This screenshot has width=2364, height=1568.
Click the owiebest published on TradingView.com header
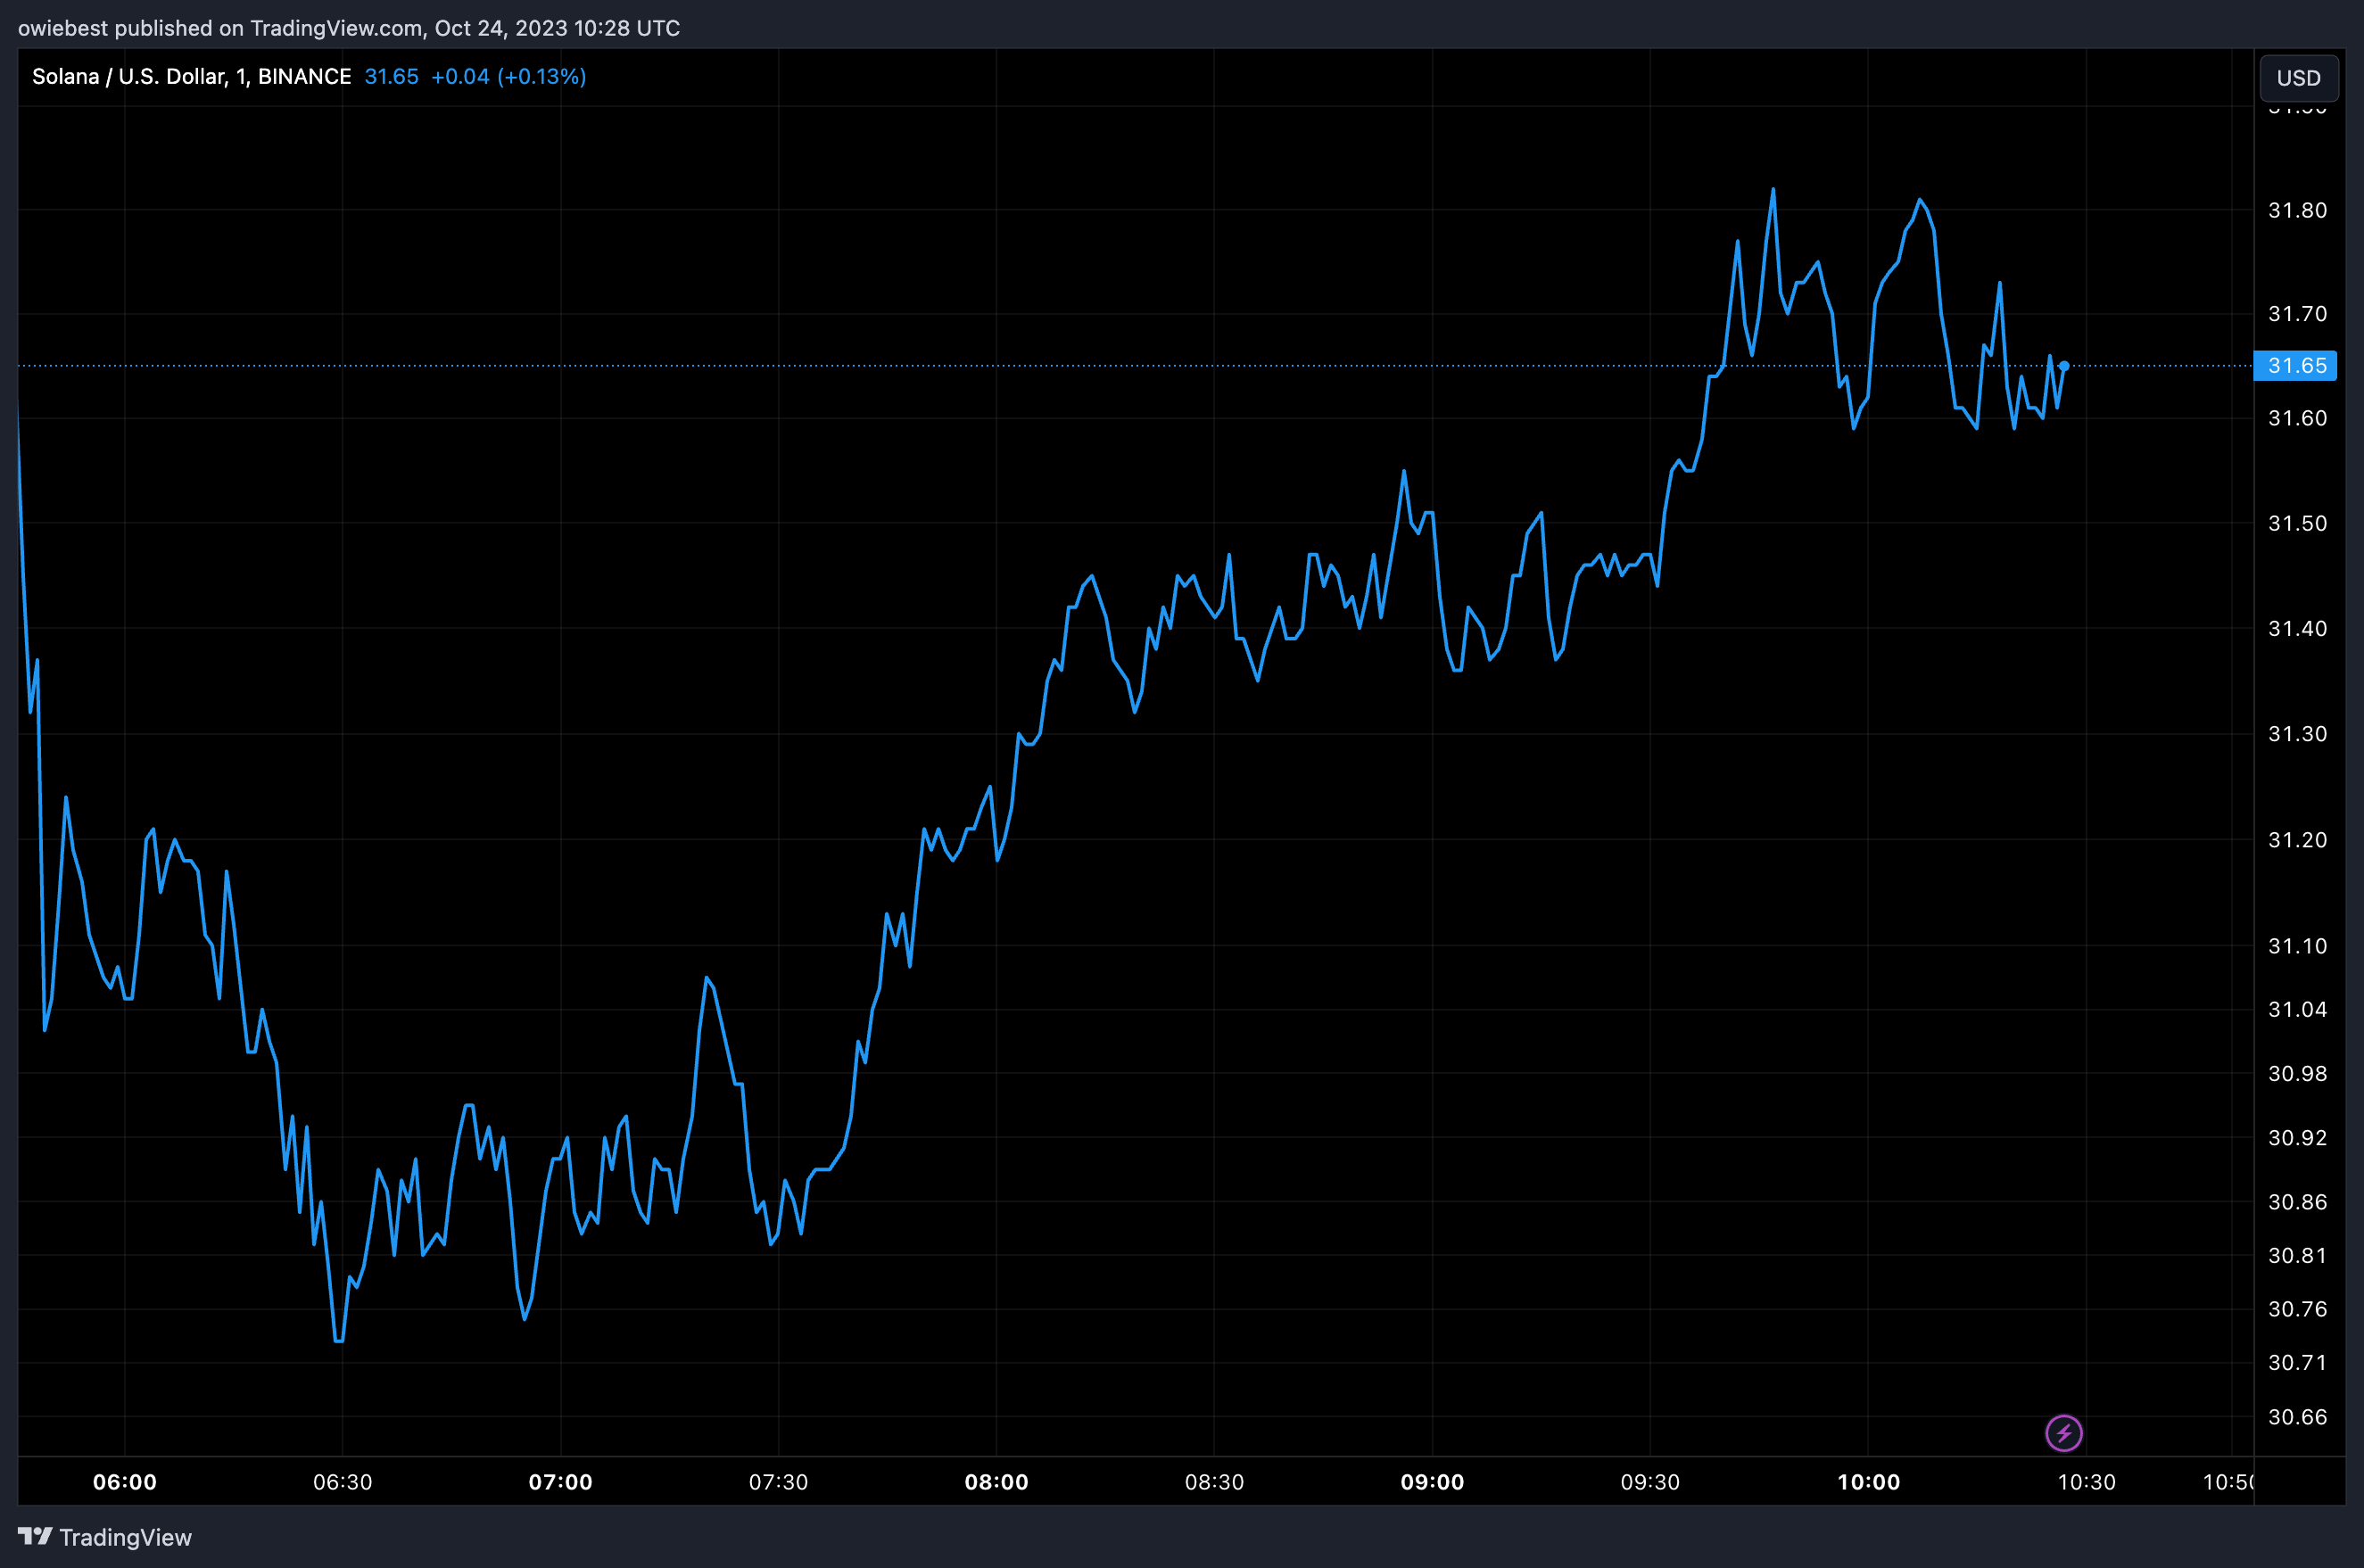[349, 28]
